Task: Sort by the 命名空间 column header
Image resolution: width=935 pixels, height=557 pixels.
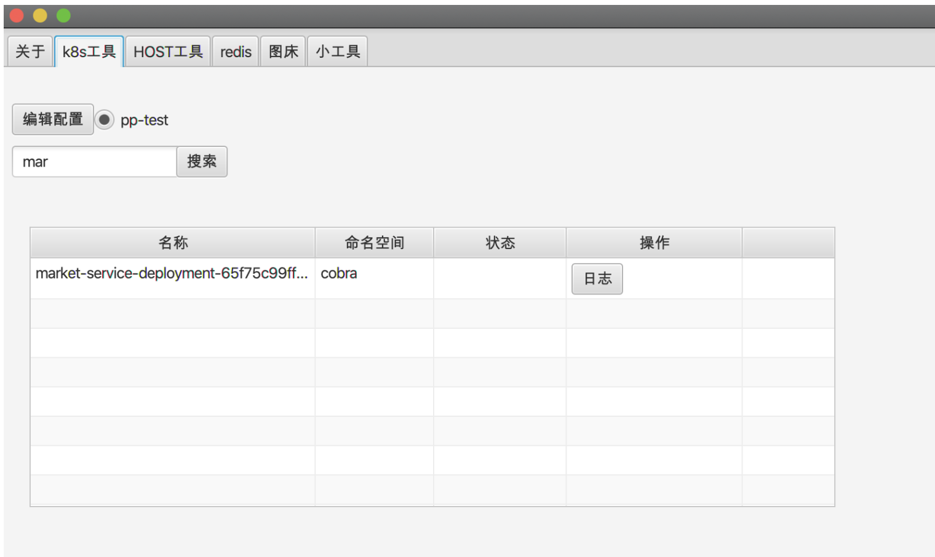Action: pos(375,243)
